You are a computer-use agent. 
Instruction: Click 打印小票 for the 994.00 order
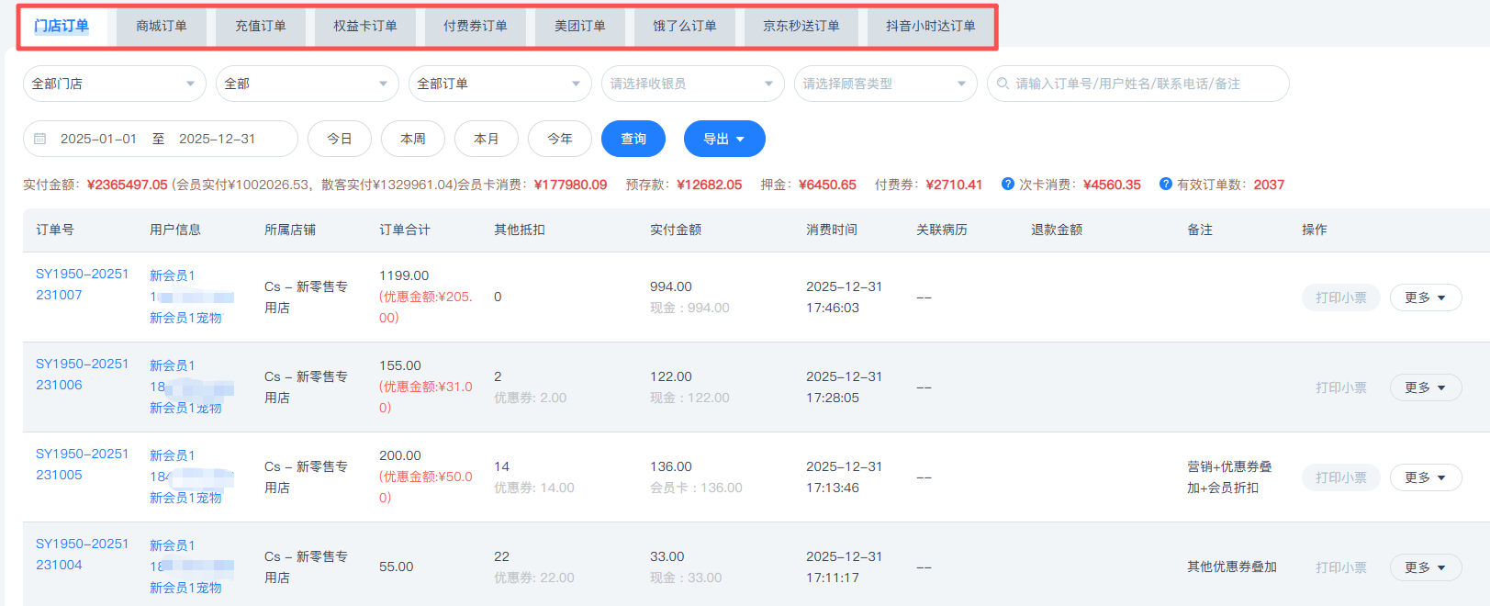(1340, 297)
